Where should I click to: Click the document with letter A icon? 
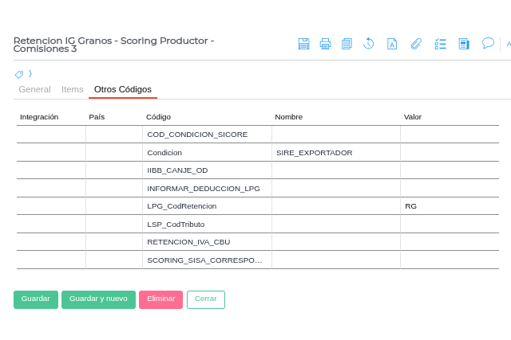392,44
